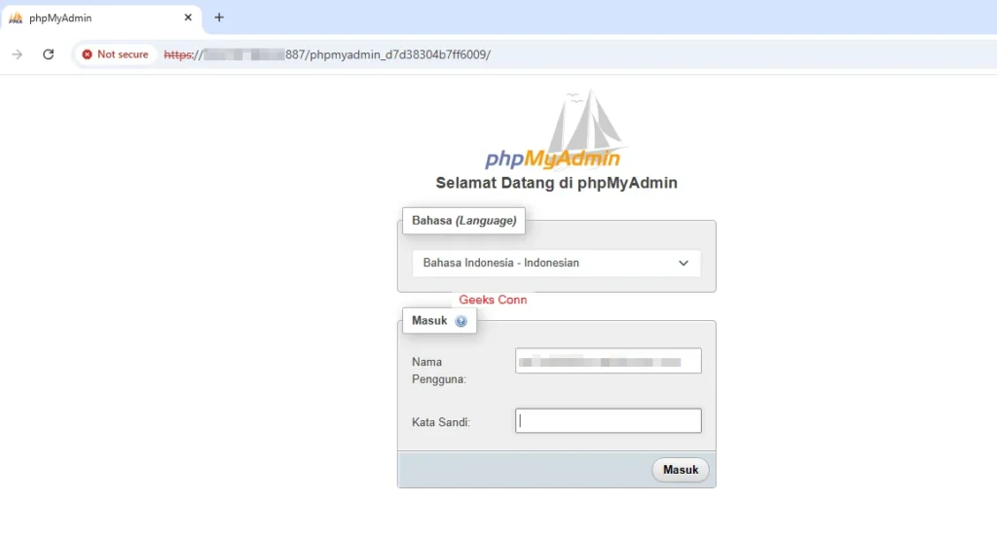The image size is (997, 535).
Task: Click the phpMyAdmin logo image
Action: tap(554, 128)
